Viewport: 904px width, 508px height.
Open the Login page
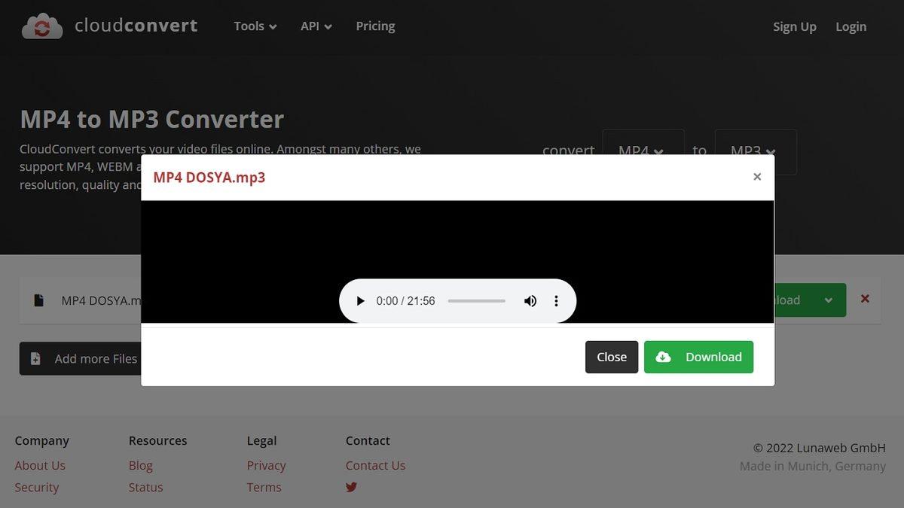click(x=851, y=27)
